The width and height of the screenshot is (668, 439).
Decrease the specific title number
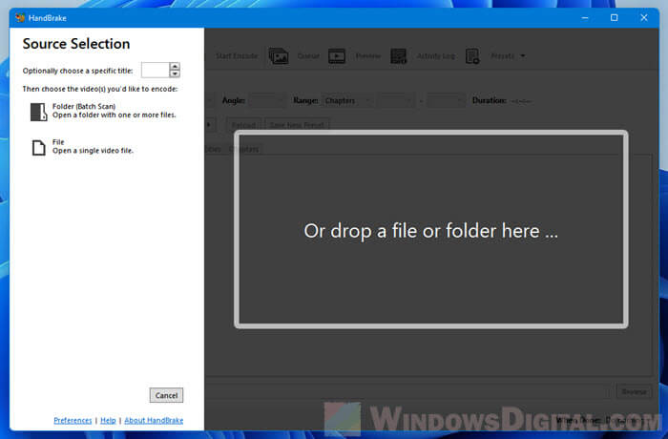[x=175, y=73]
